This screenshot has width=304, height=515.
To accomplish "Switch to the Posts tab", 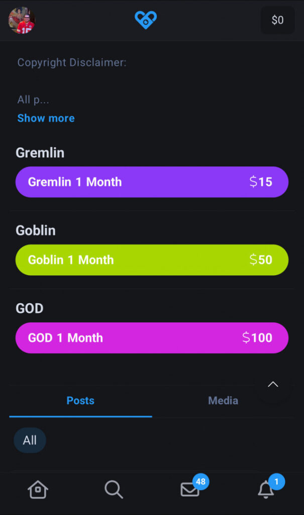I will [x=80, y=401].
